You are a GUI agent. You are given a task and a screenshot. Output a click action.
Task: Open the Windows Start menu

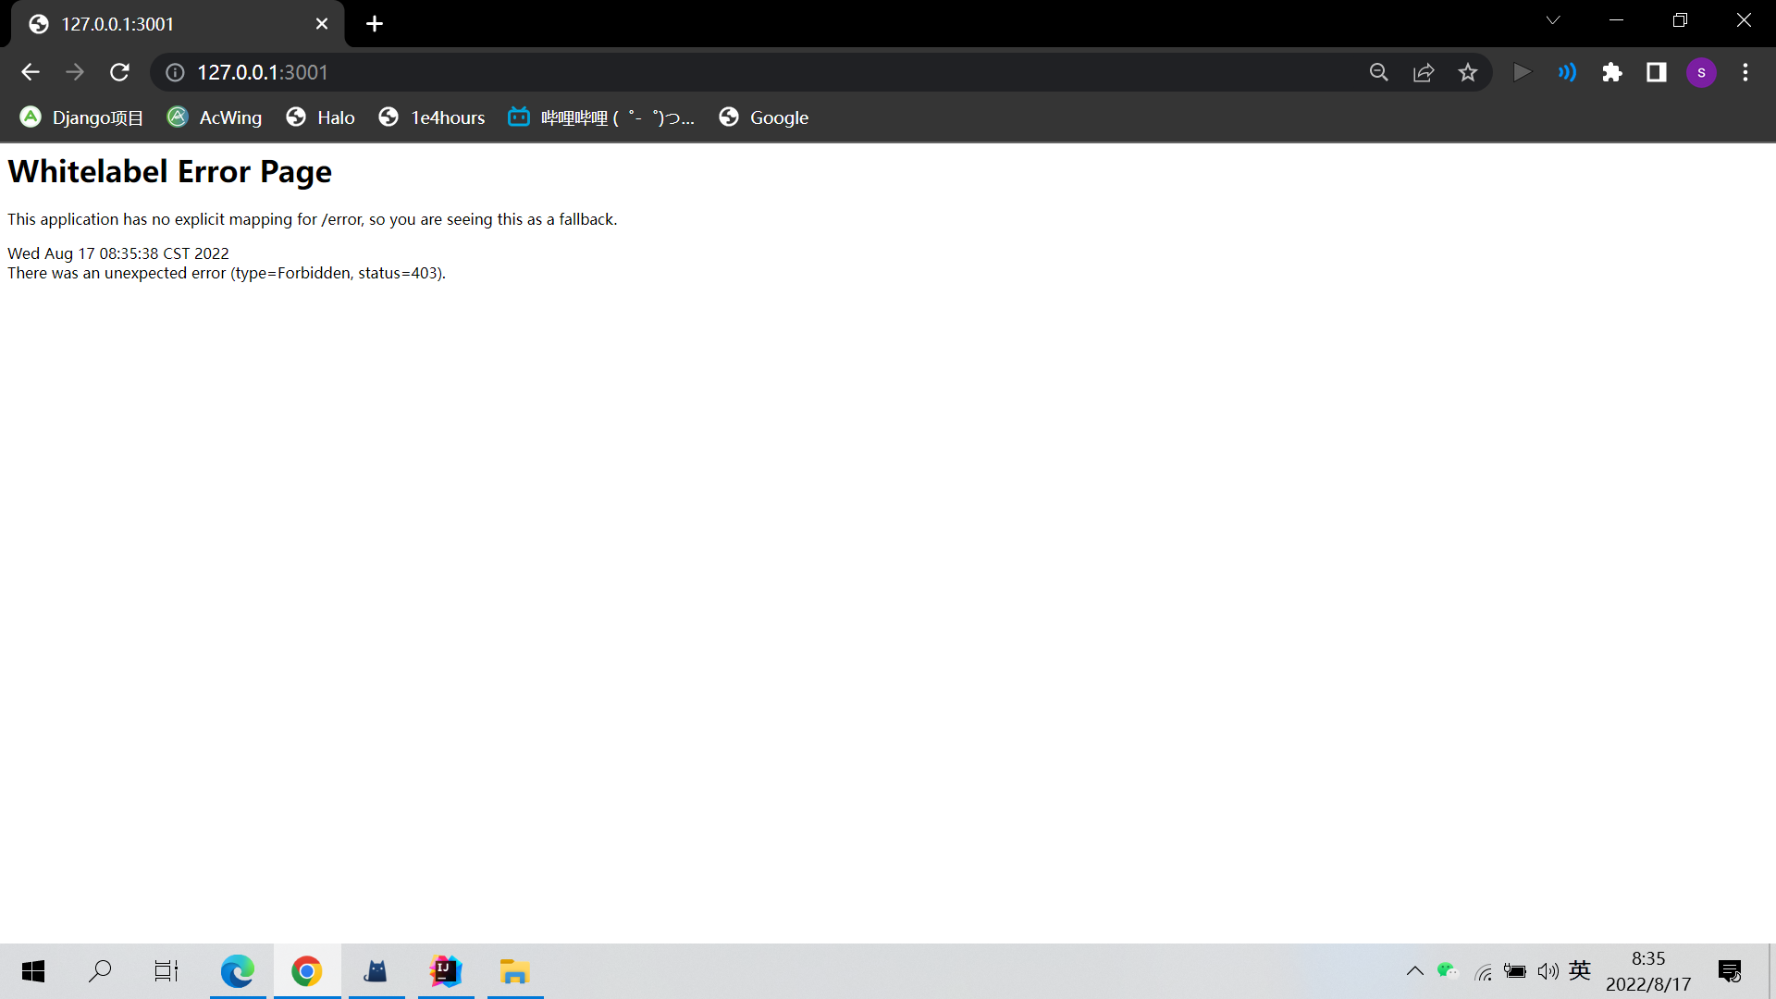(33, 971)
